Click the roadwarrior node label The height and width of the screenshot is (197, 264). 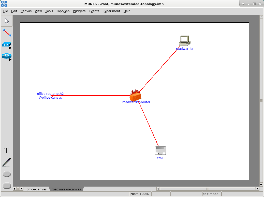pos(185,49)
